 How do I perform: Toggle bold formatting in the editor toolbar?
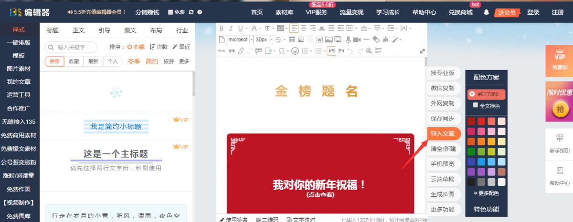pyautogui.click(x=222, y=28)
